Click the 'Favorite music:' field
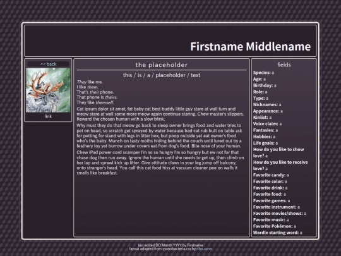Viewport: 341px width, 256px height. coord(271,220)
